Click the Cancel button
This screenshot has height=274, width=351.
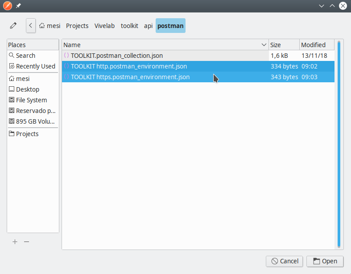[x=285, y=261]
